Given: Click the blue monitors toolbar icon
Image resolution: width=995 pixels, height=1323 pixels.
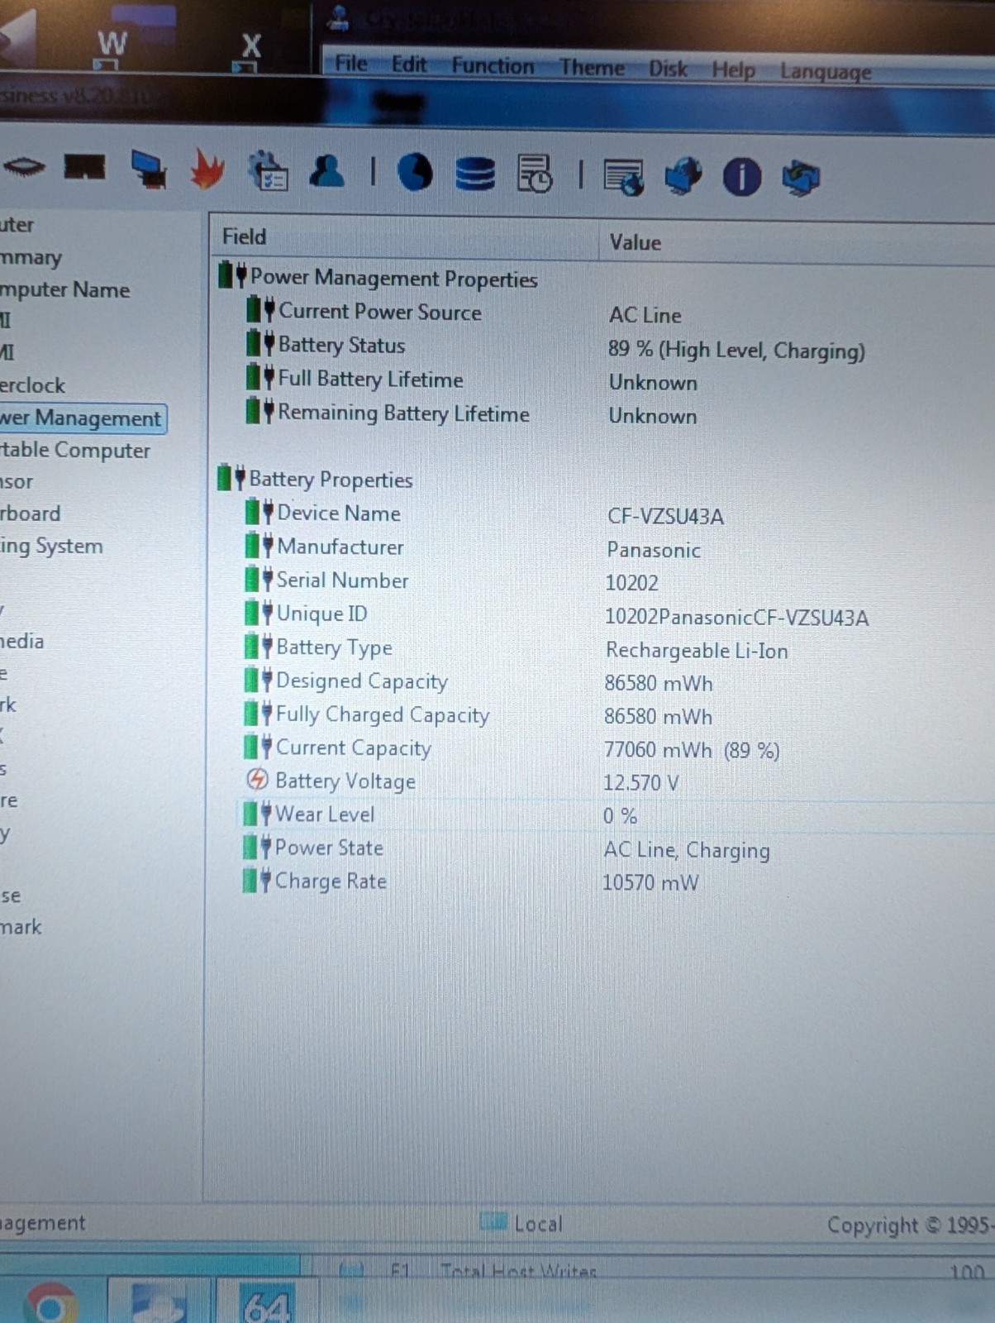Looking at the screenshot, I should coord(149,170).
